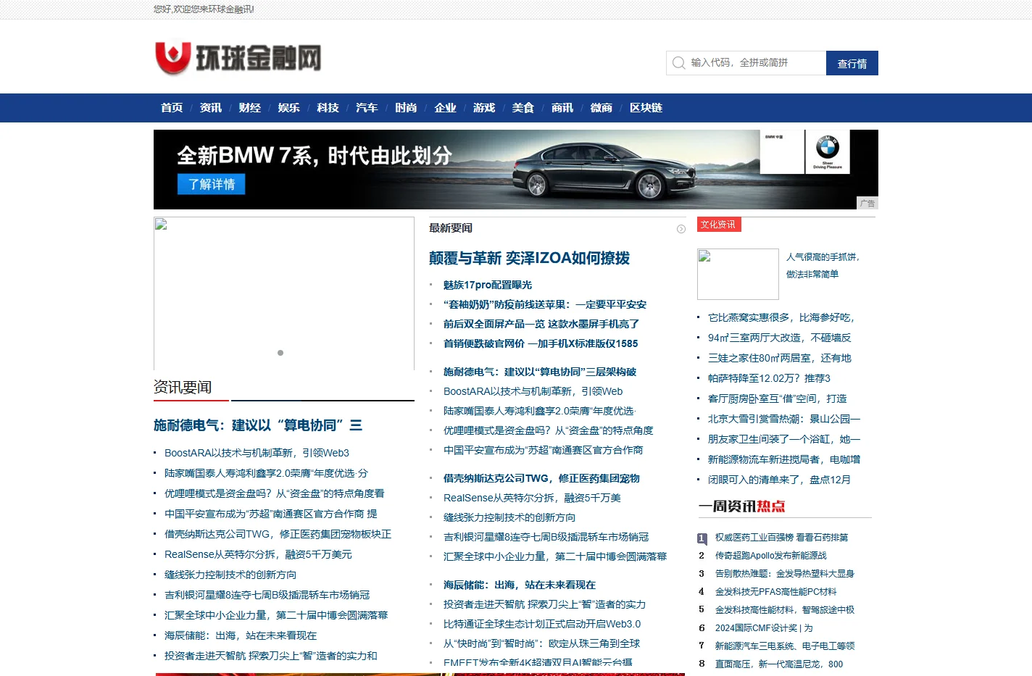Open 94㎡三室两厅大改造 link
The height and width of the screenshot is (676, 1032).
[x=780, y=338]
